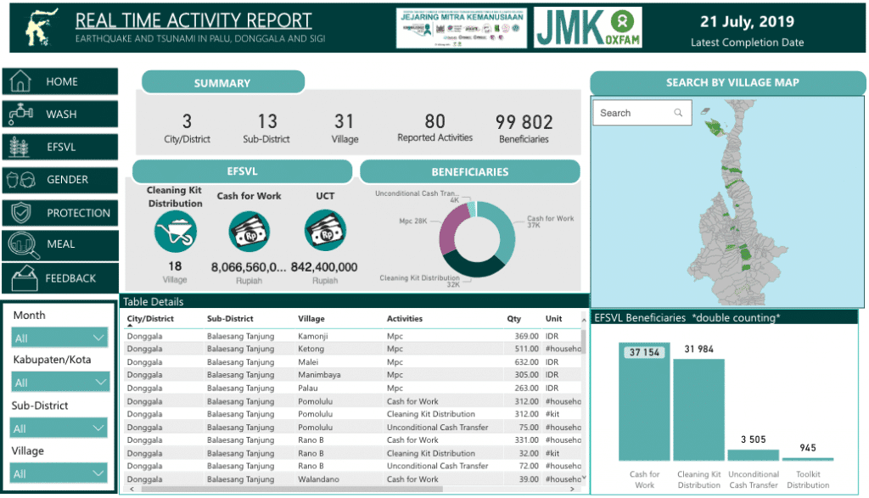The image size is (869, 498).
Task: Open the PROTECTION shield icon
Action: click(21, 213)
